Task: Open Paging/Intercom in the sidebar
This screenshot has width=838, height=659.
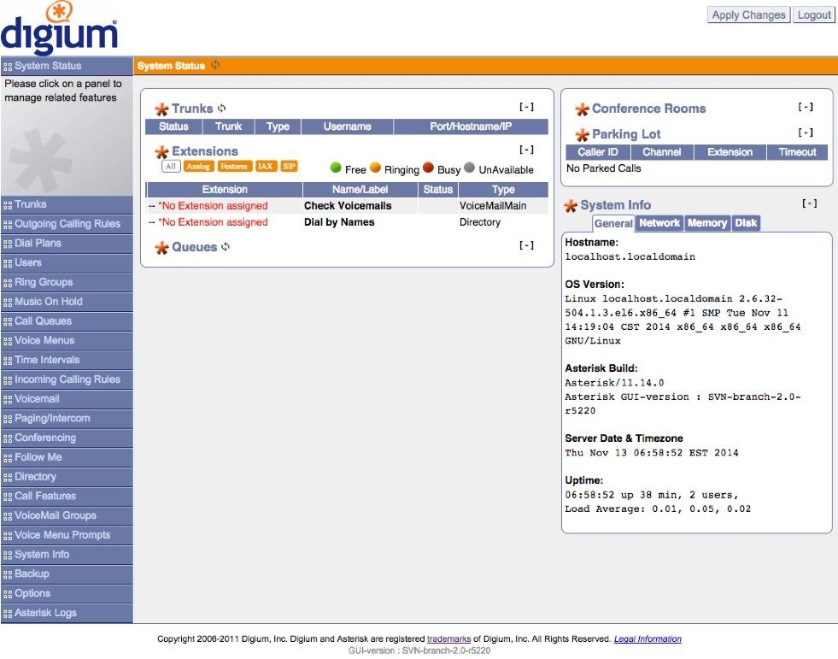Action: (x=67, y=419)
